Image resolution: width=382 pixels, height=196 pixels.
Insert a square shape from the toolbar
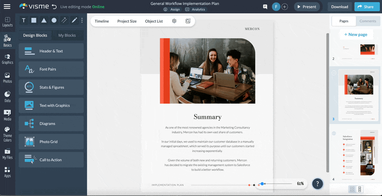tap(34, 20)
